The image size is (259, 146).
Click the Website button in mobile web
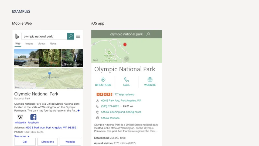(x=70, y=142)
